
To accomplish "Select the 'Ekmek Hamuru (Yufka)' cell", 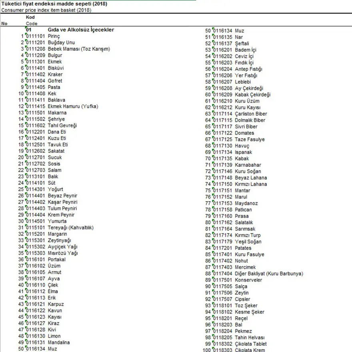I will pos(73,106).
